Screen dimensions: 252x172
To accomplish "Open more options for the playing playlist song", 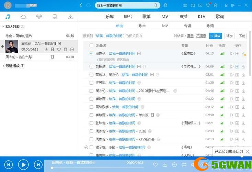I will coord(72,49).
